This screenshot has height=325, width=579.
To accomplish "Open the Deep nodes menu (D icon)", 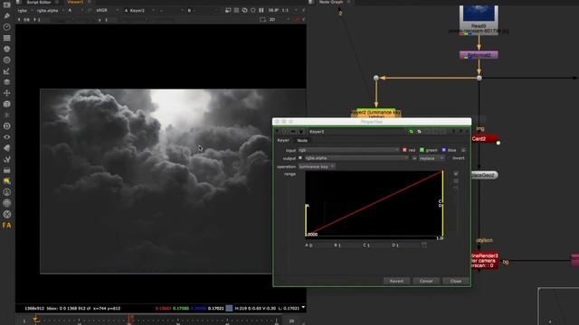I will (x=6, y=126).
